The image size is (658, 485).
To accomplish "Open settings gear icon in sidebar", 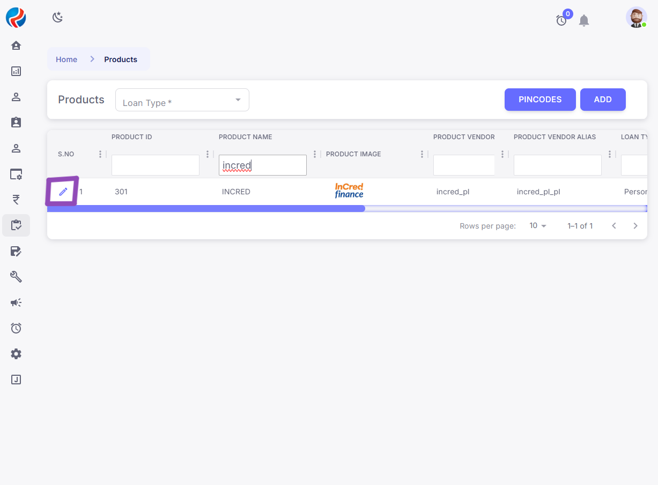I will 16,354.
